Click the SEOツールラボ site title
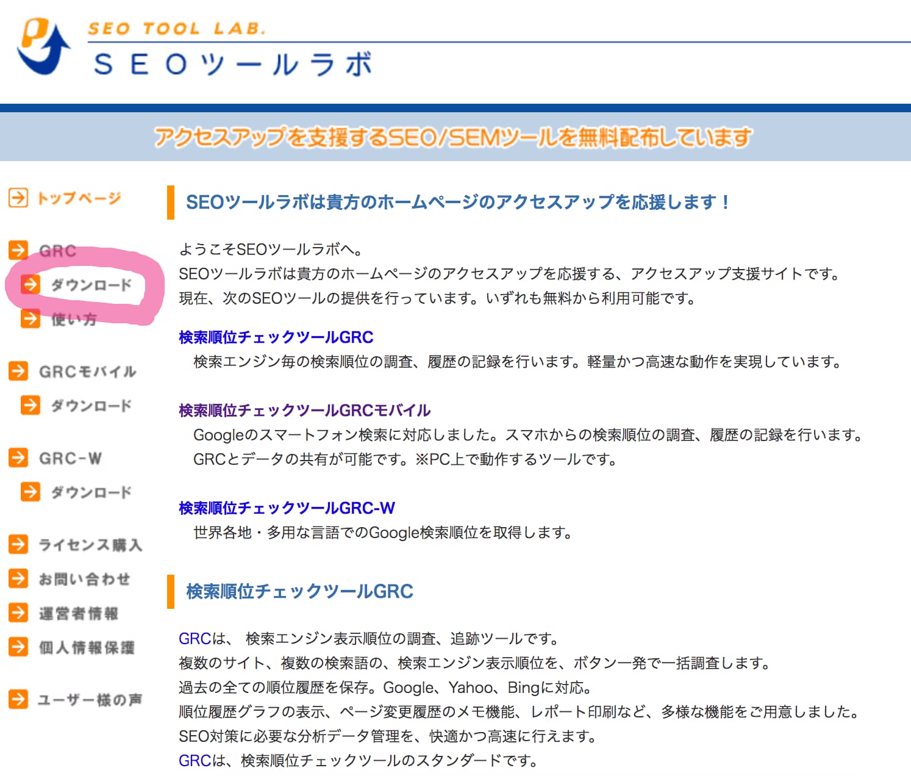The height and width of the screenshot is (776, 911). (x=233, y=63)
